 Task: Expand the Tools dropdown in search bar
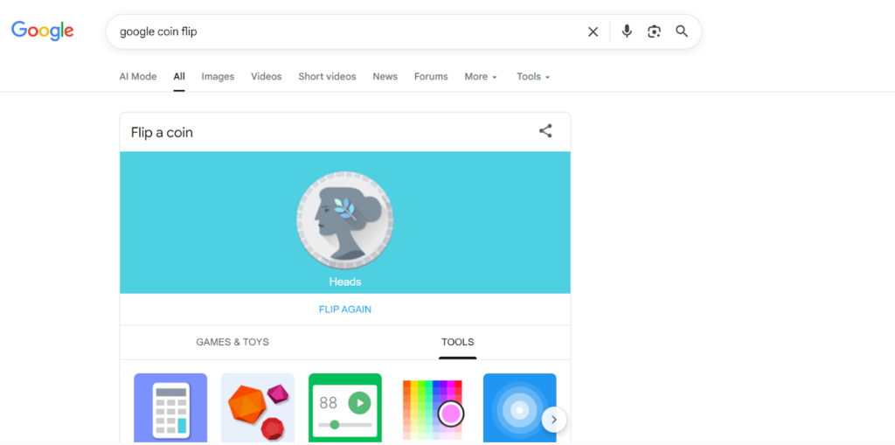(x=533, y=77)
